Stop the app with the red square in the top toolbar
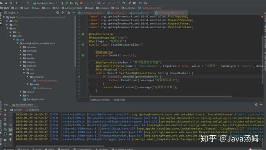The height and width of the screenshot is (150, 266). pyautogui.click(x=81, y=3)
